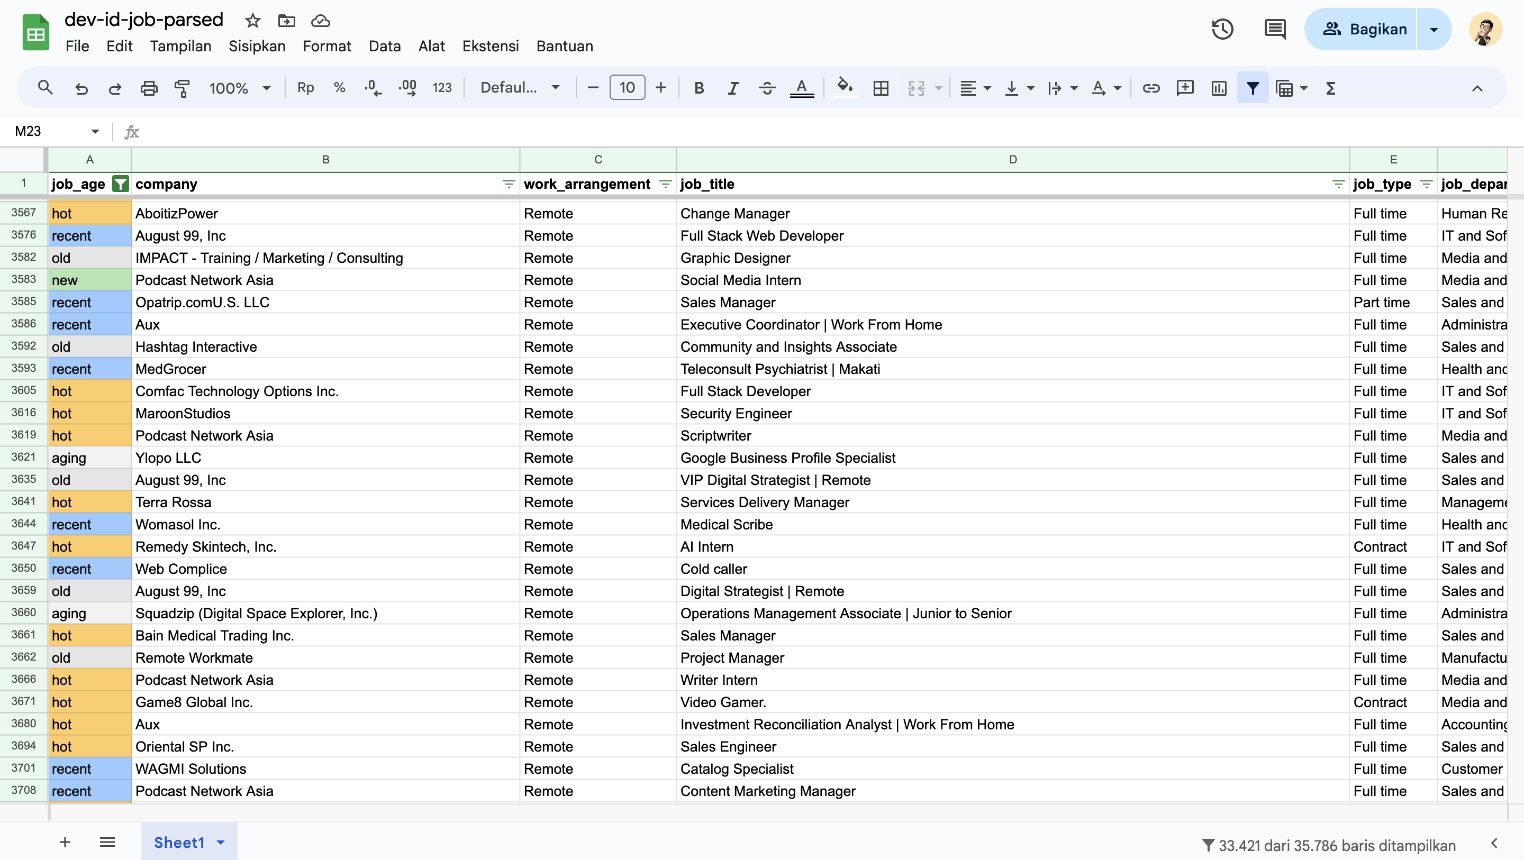
Task: Open text wrapping dropdown
Action: (x=1062, y=88)
